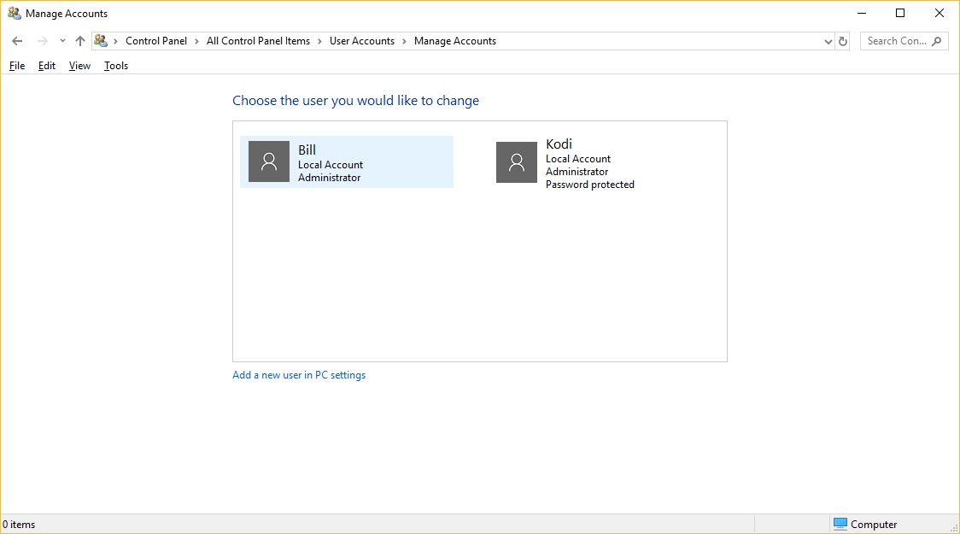Navigate to All Control Panel Items breadcrumb

tap(258, 41)
